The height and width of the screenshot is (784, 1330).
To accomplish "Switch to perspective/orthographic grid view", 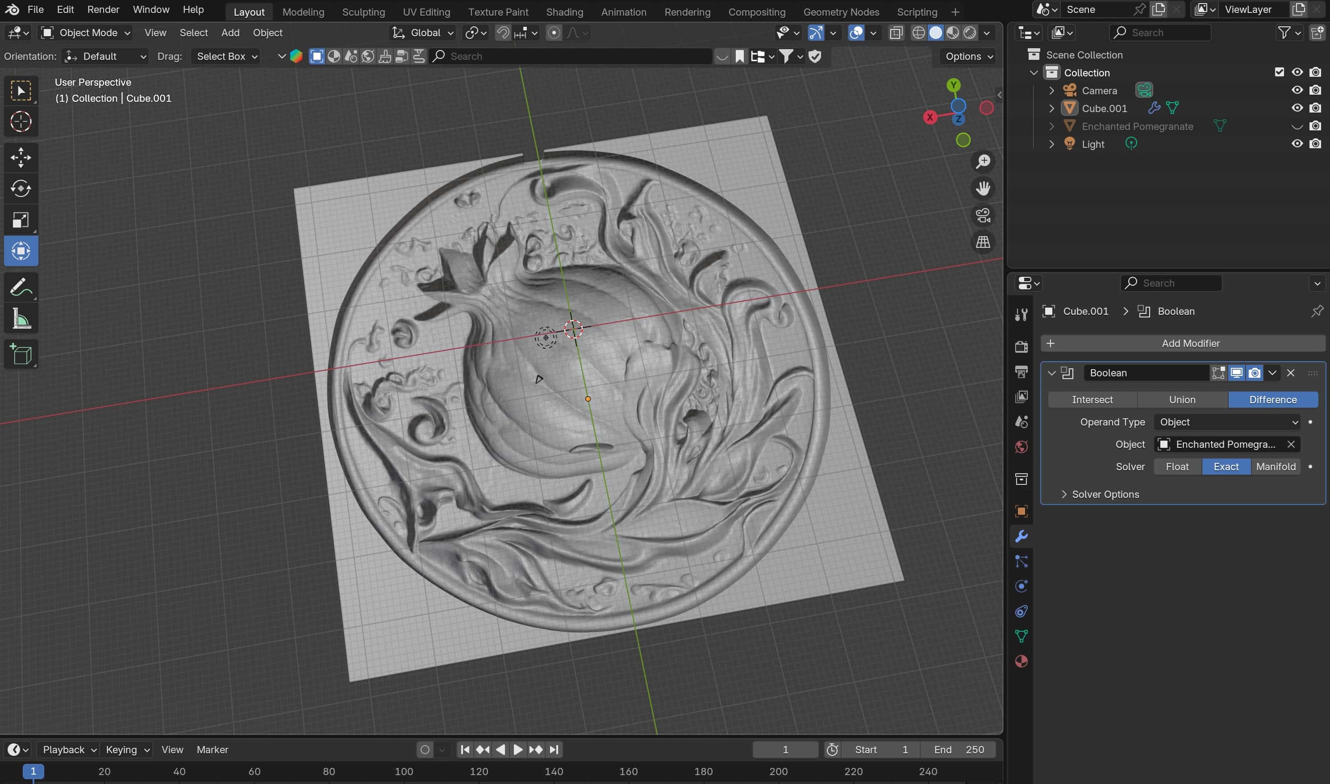I will coord(983,242).
